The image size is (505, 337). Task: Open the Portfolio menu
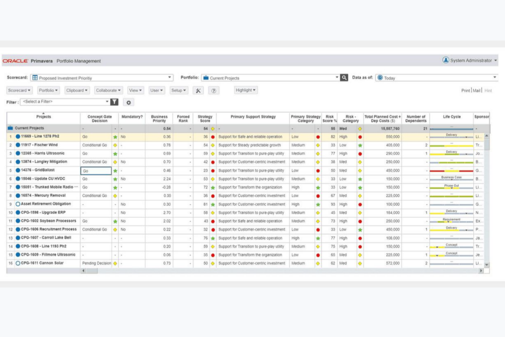tap(48, 90)
